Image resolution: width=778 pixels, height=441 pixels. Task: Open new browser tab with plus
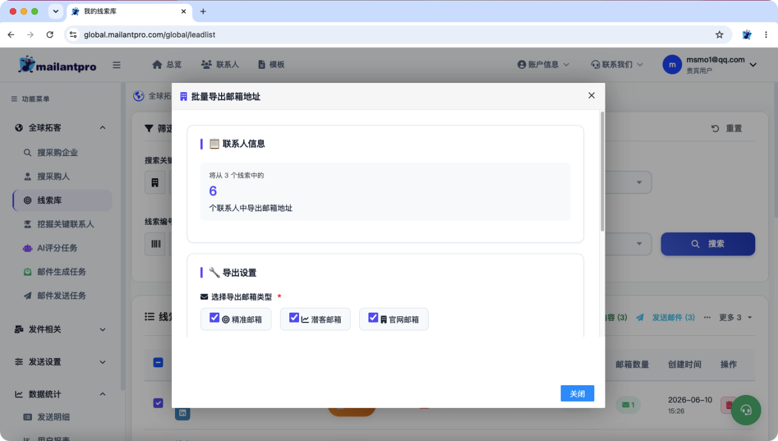tap(203, 11)
